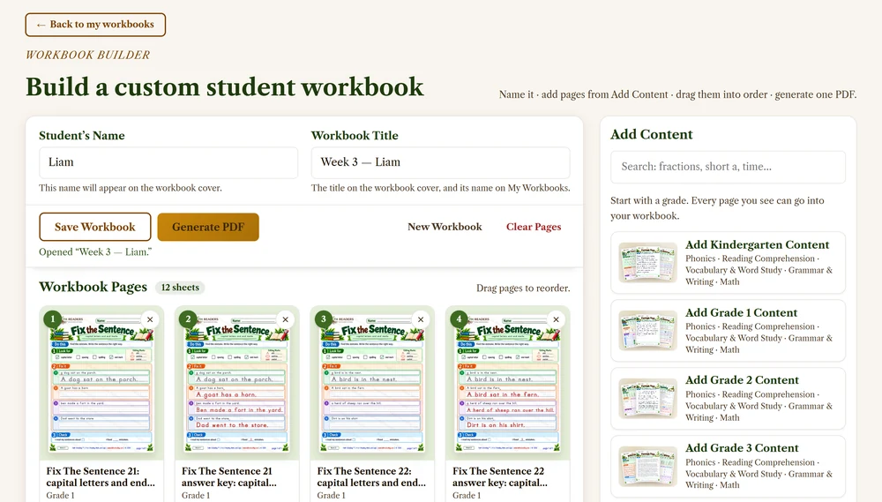882x502 pixels.
Task: Click the 'Workbook Pages' heading
Action: (93, 287)
